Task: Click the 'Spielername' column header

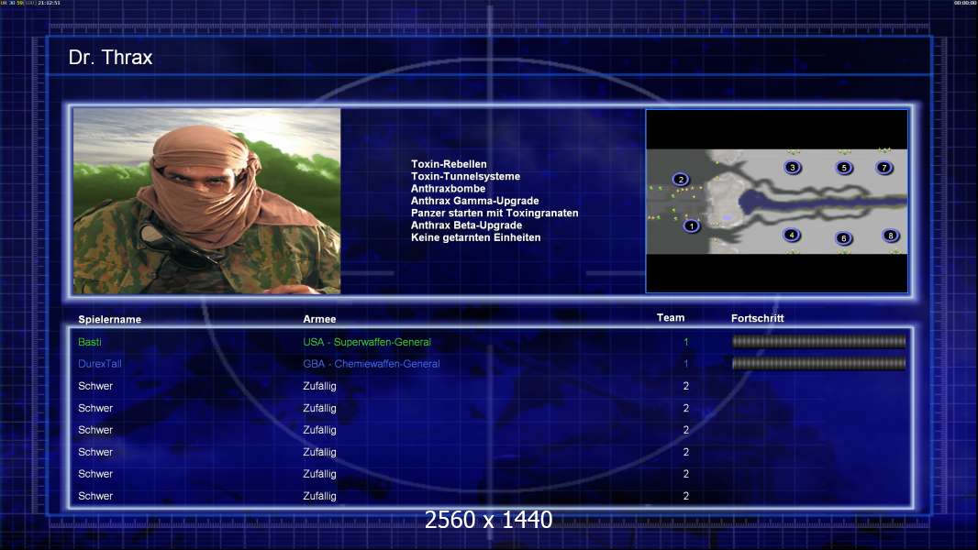Action: point(110,320)
